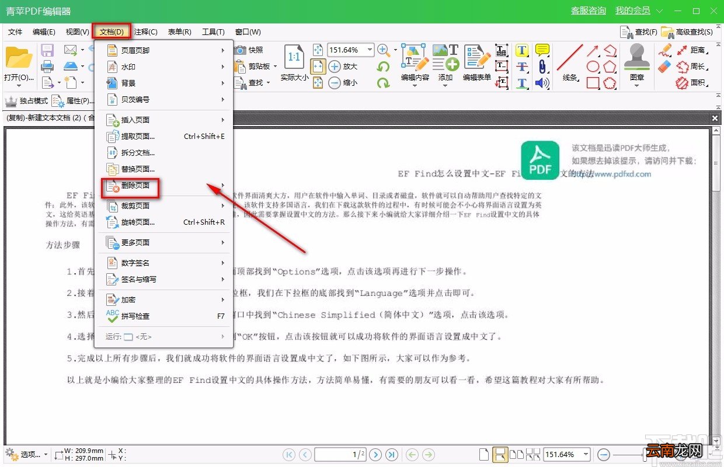Open the status bar 151.64% zoom dropdown
This screenshot has width=724, height=467.
pos(586,454)
